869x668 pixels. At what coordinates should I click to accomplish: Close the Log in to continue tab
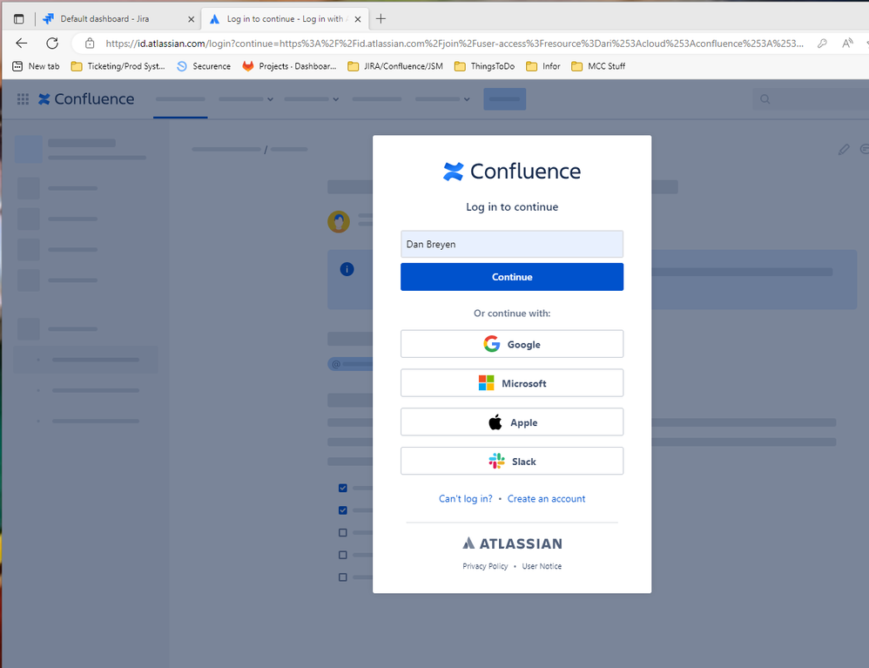tap(358, 19)
